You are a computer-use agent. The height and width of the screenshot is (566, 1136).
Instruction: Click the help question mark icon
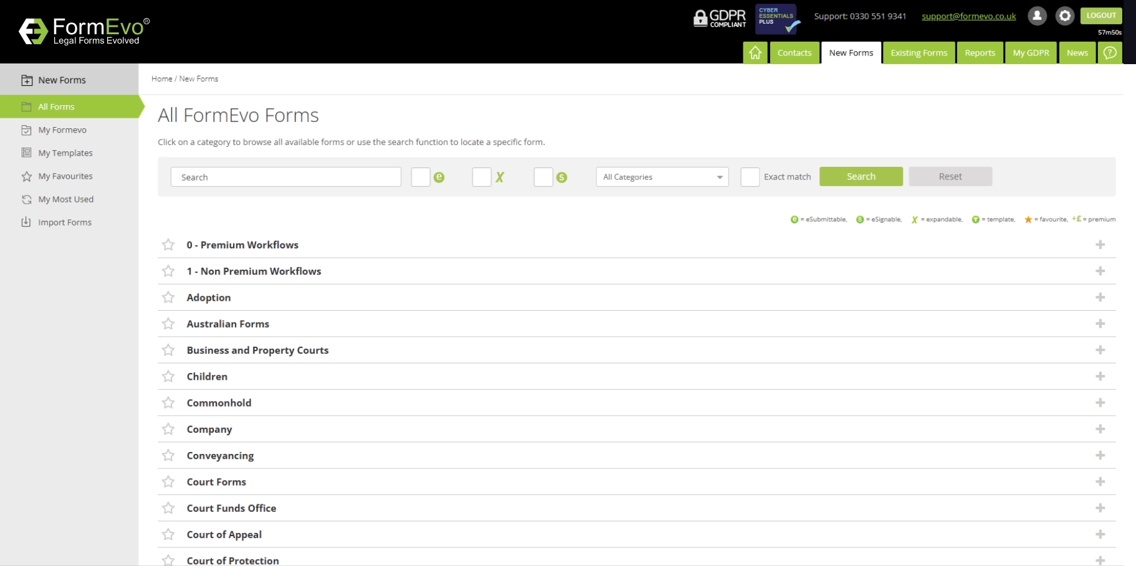pyautogui.click(x=1110, y=53)
